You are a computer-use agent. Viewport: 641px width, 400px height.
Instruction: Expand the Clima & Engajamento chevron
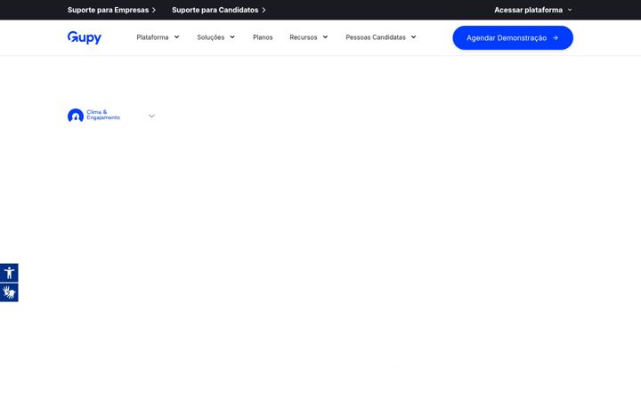click(x=151, y=116)
